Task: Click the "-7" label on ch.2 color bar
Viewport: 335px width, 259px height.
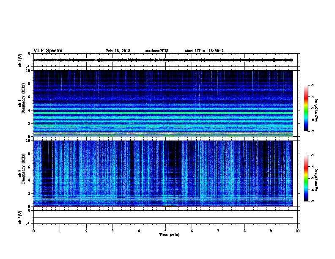Action: click(312, 201)
